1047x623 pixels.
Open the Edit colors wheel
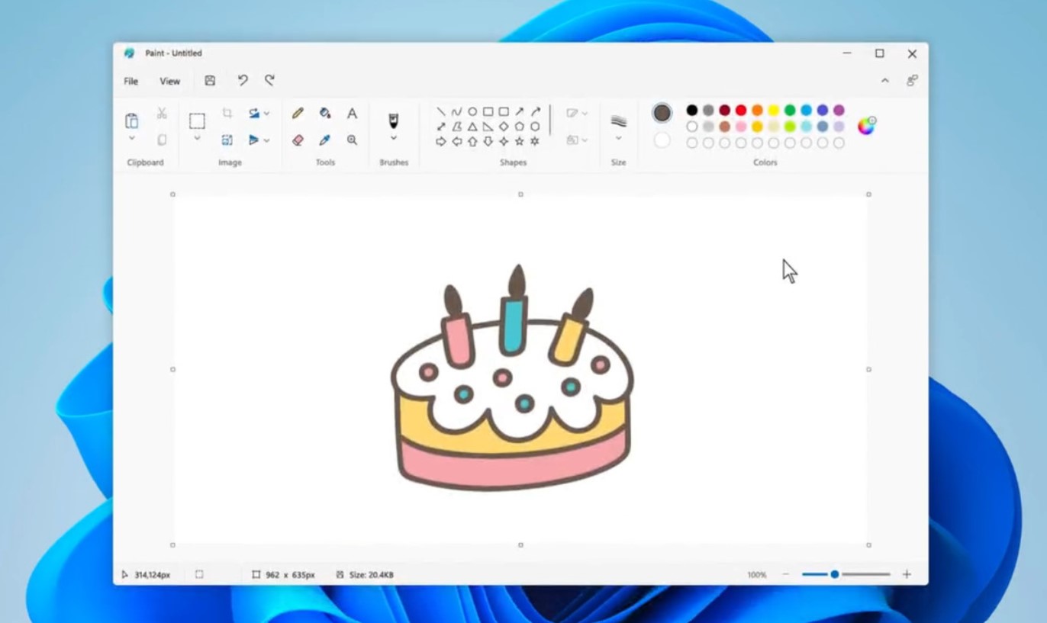[866, 126]
